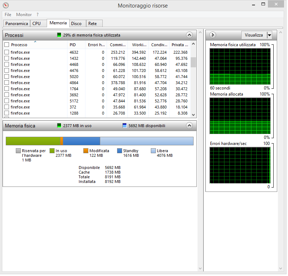The width and height of the screenshot is (288, 276).
Task: Check the box for firefox.exe PID 1432
Action: 7,58
